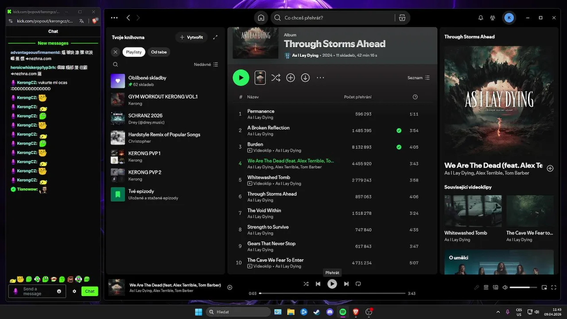Select track The Void Within

pos(333,213)
